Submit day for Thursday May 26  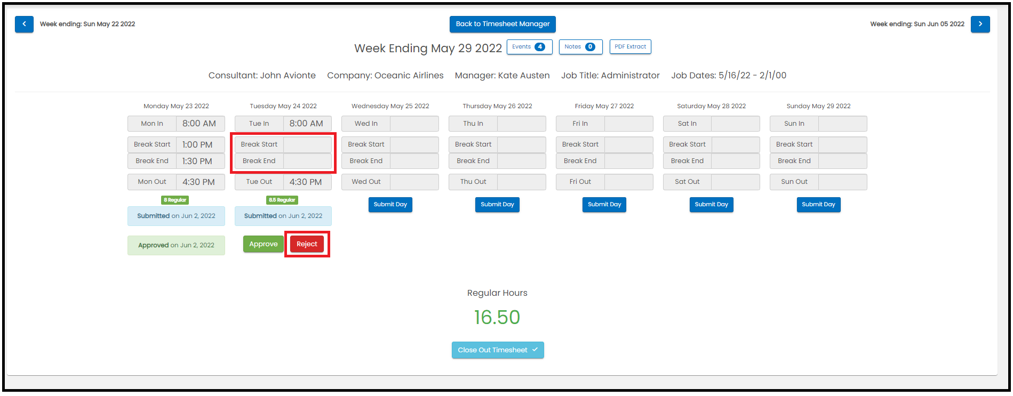[497, 205]
